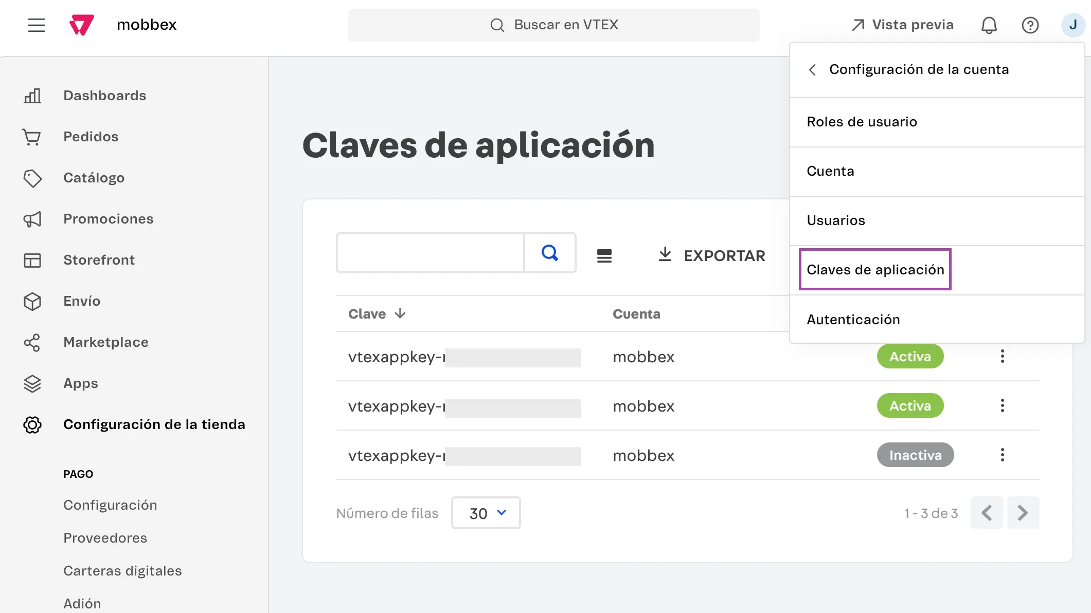Open Proveedores under PAGO
The width and height of the screenshot is (1091, 613).
pyautogui.click(x=105, y=538)
